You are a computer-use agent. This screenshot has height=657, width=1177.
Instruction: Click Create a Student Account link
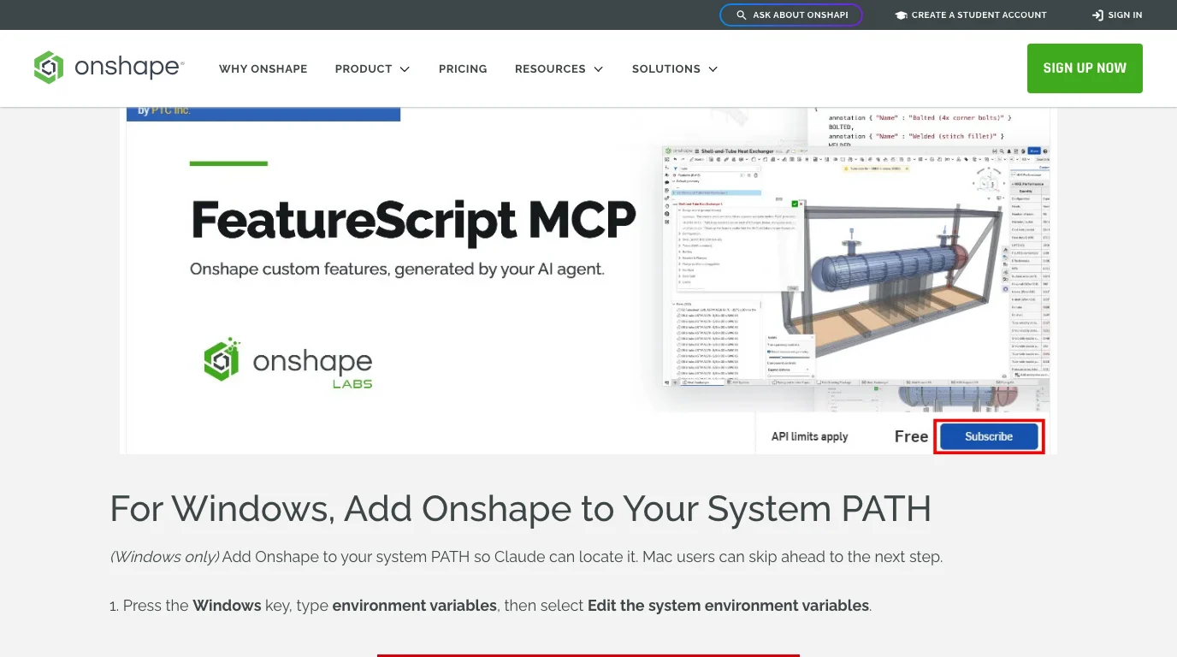coord(970,15)
